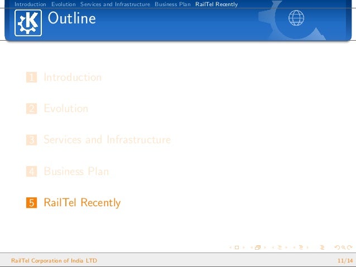Click the globe icon in the header

coord(296,18)
